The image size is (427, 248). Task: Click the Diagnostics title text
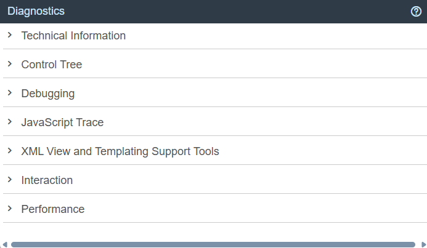click(36, 11)
